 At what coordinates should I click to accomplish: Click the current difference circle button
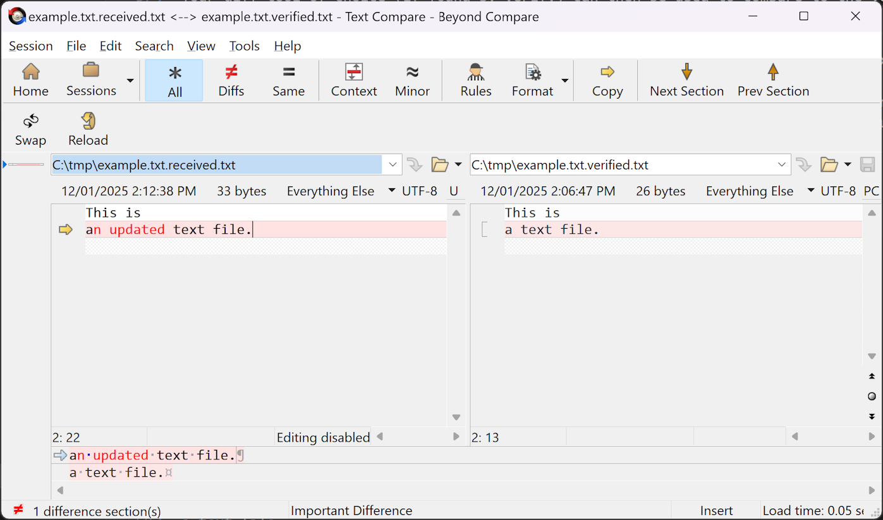(x=872, y=397)
